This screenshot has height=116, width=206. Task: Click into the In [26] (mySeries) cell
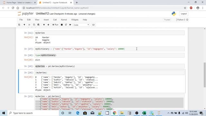point(109,72)
